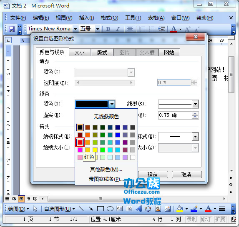This screenshot has width=239, height=227.
Task: Click the Insert Picture icon
Action: (x=168, y=209)
